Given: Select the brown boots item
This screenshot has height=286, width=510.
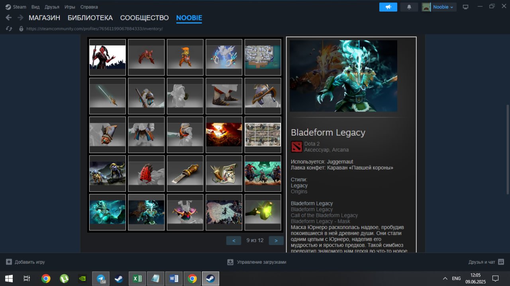Looking at the screenshot, I should pos(224,96).
